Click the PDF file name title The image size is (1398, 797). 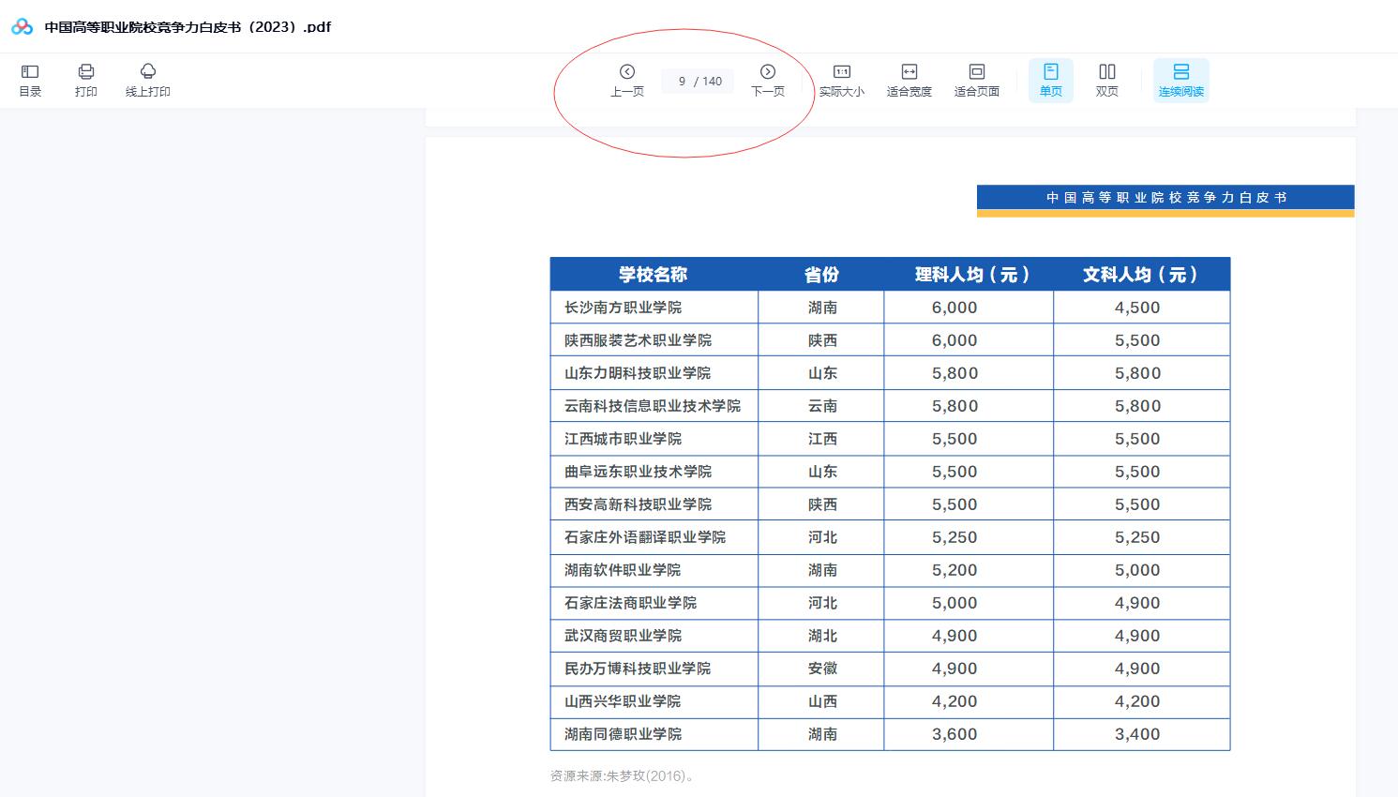[x=188, y=27]
